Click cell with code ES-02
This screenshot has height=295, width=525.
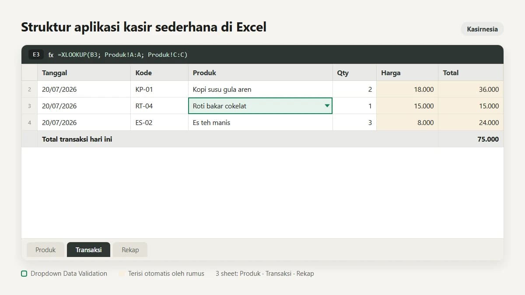pos(160,122)
